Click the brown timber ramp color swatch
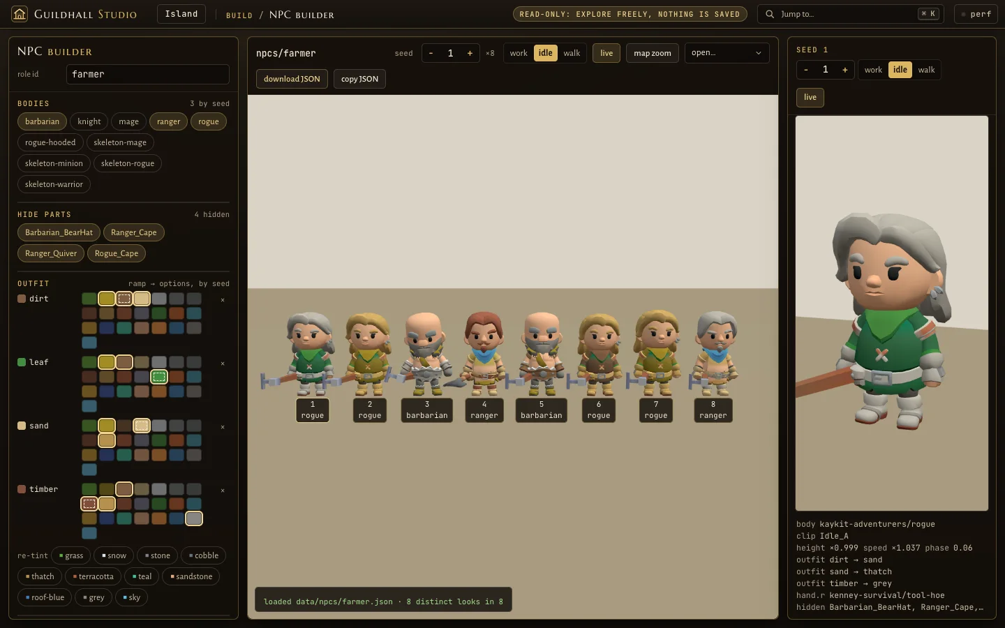 [22, 489]
